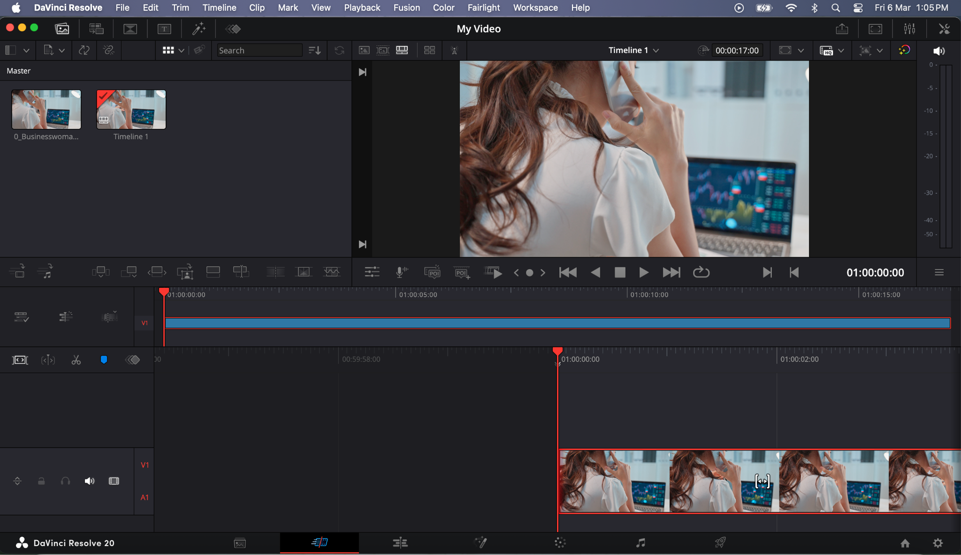961x555 pixels.
Task: Open the Fusion page
Action: coord(481,543)
